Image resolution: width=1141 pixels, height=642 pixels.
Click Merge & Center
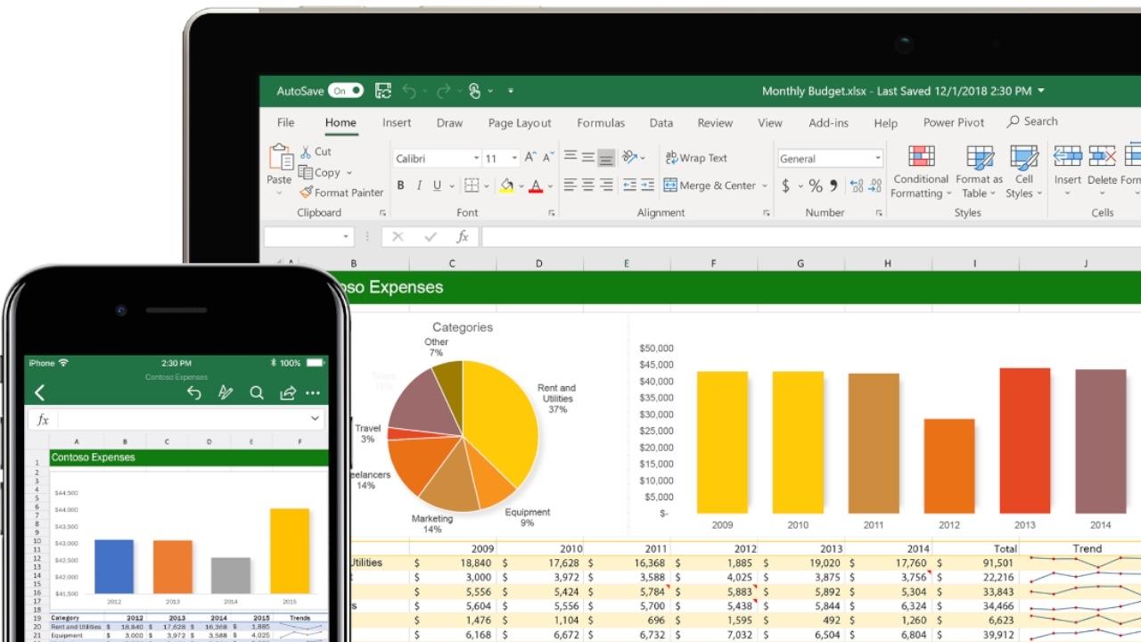pos(710,185)
